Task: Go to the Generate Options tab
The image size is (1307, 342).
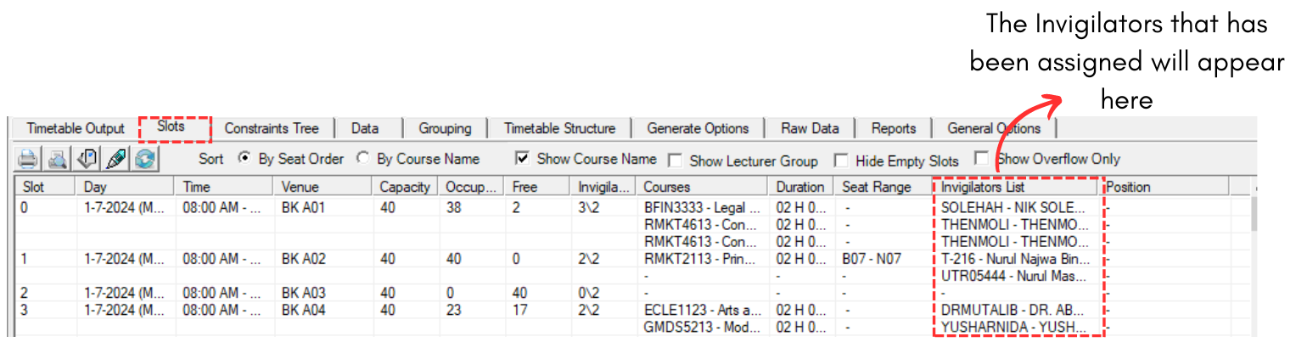Action: click(x=698, y=129)
